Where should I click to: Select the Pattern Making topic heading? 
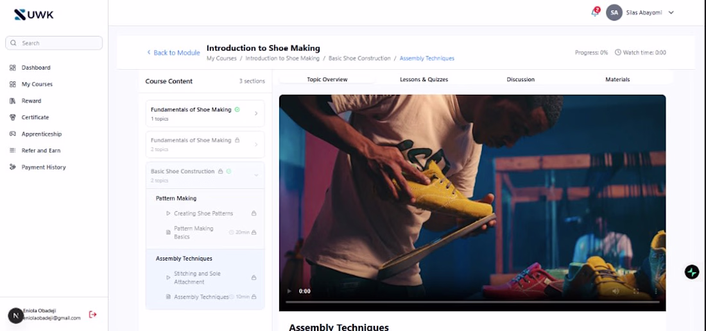(x=176, y=198)
